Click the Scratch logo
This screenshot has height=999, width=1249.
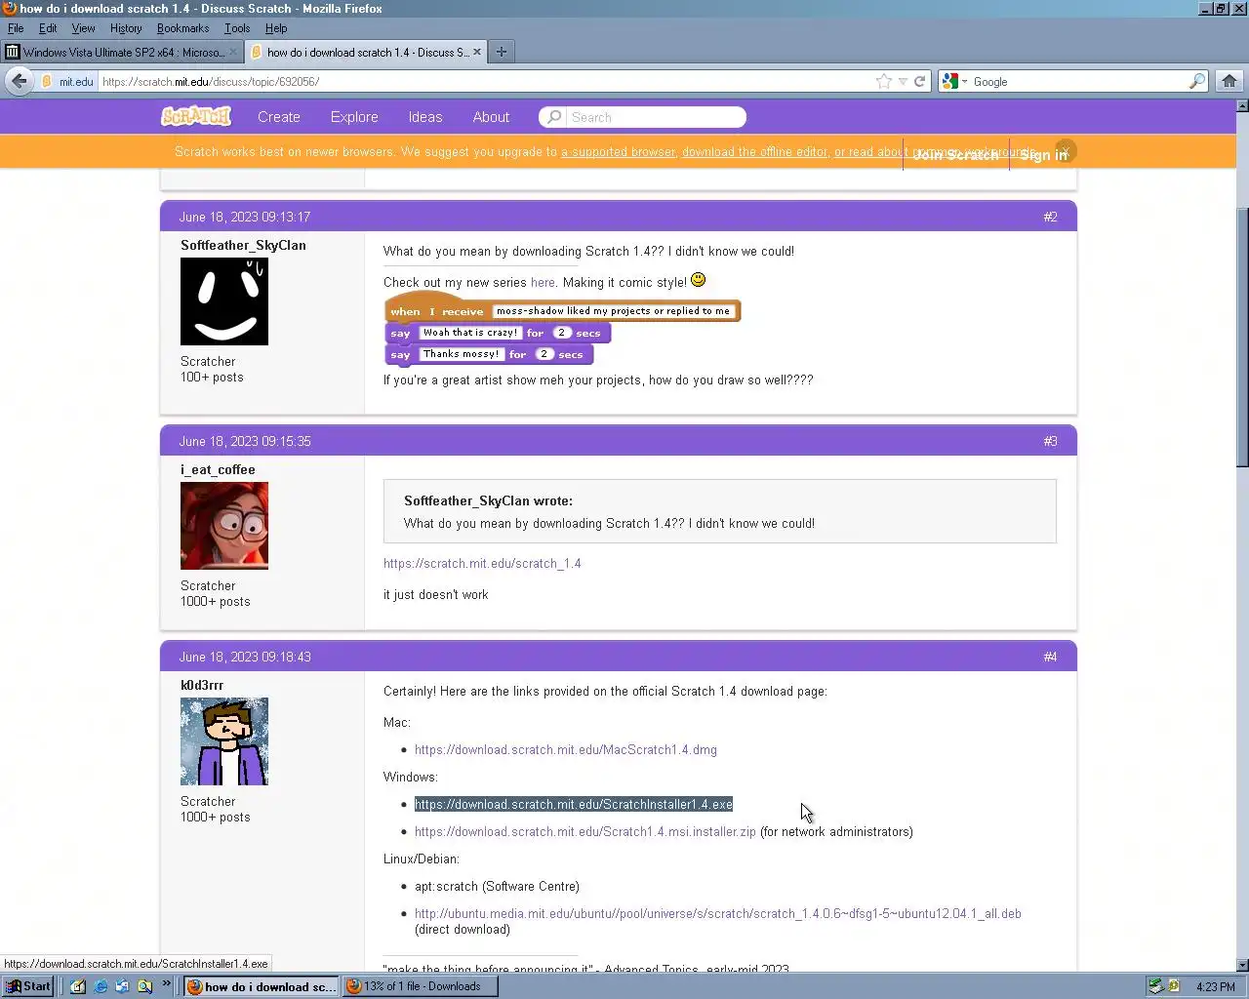196,116
